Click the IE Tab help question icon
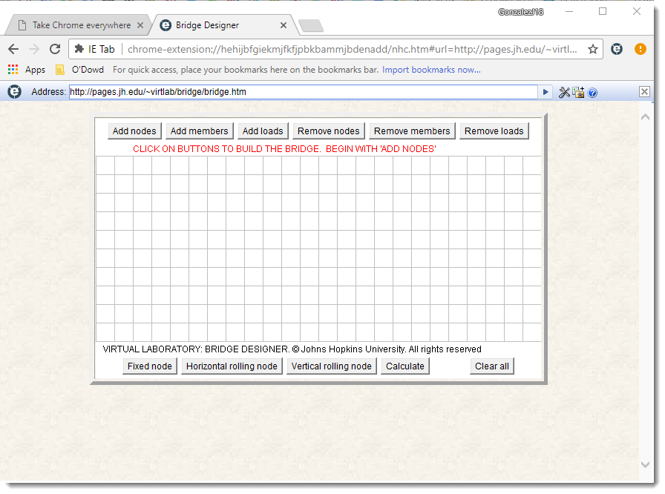 coord(592,93)
